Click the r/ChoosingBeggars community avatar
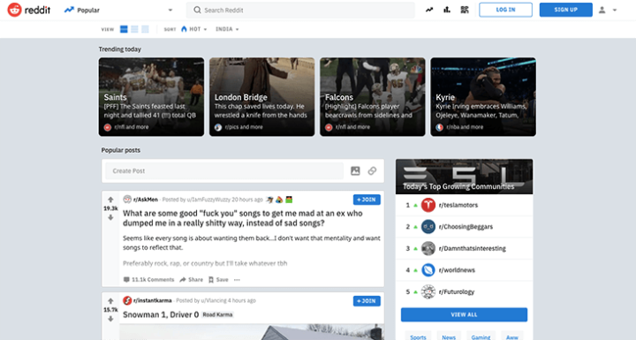Screen dimensions: 636x340 coord(428,227)
